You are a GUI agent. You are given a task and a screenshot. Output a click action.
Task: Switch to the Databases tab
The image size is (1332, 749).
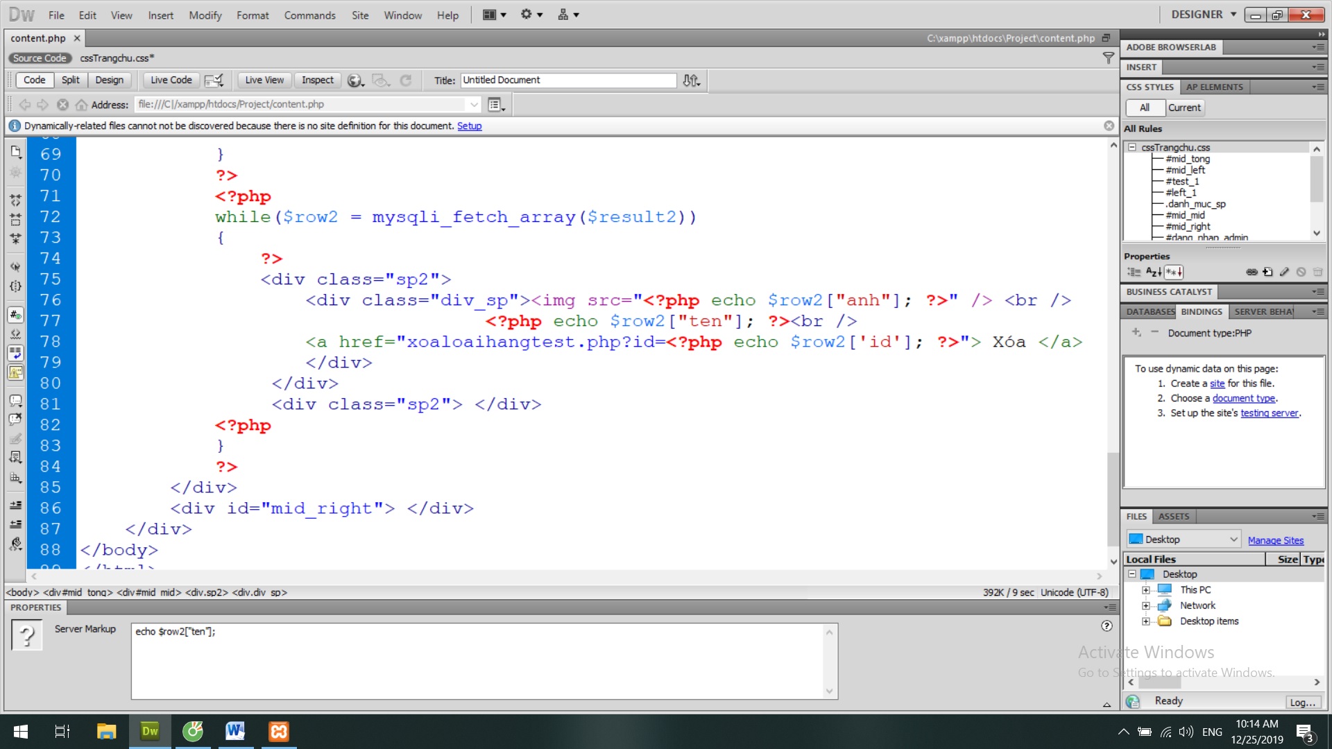point(1150,312)
